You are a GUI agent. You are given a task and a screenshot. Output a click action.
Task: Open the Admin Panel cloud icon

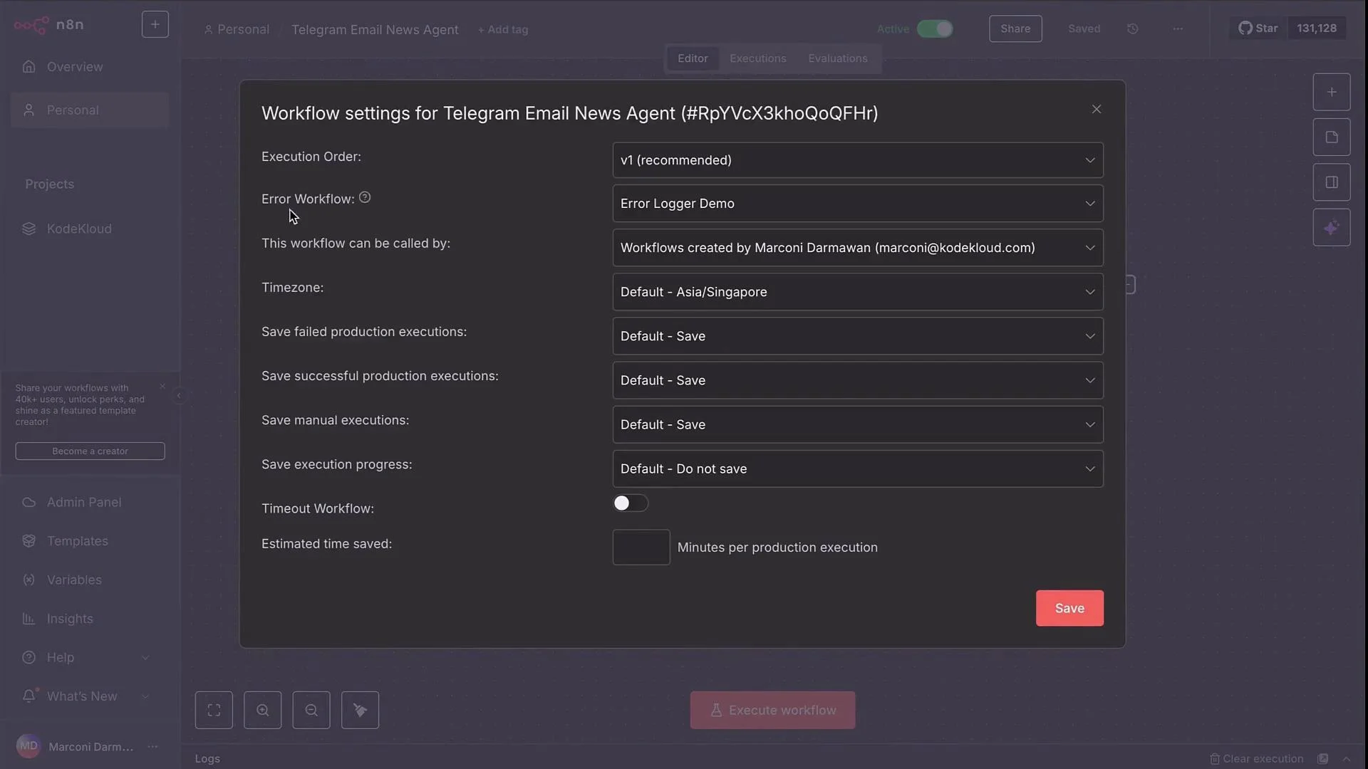coord(28,502)
